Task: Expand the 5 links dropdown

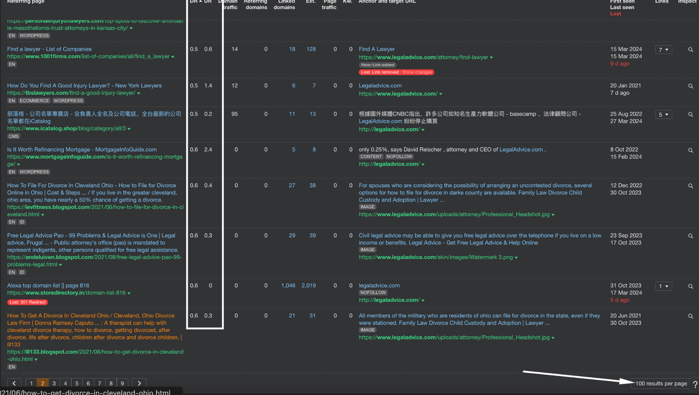Action: (x=663, y=115)
